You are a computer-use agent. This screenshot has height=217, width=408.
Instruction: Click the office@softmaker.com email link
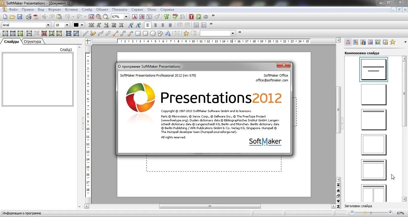coord(272,80)
